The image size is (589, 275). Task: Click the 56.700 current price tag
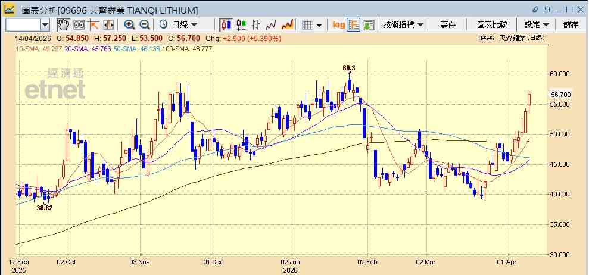pyautogui.click(x=561, y=95)
